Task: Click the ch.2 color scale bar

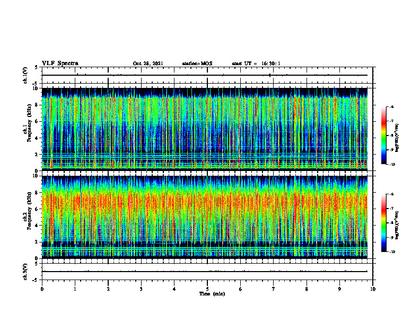Action: (x=383, y=223)
